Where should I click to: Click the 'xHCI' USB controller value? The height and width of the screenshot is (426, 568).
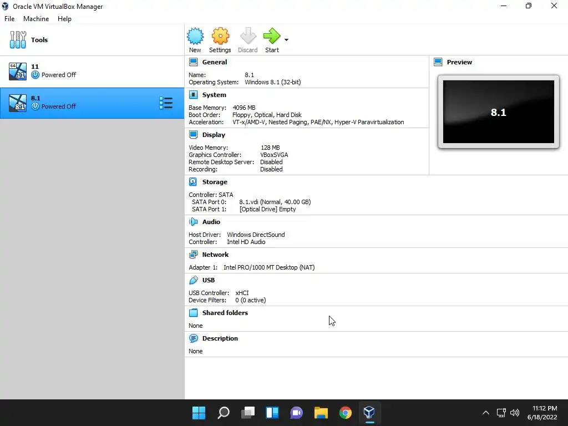coord(242,293)
